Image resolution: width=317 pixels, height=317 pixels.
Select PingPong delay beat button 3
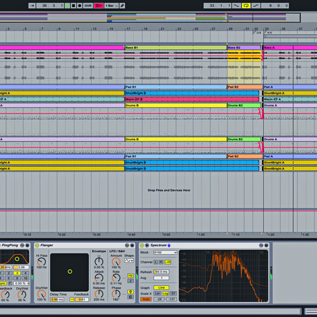pyautogui.click(x=17, y=273)
